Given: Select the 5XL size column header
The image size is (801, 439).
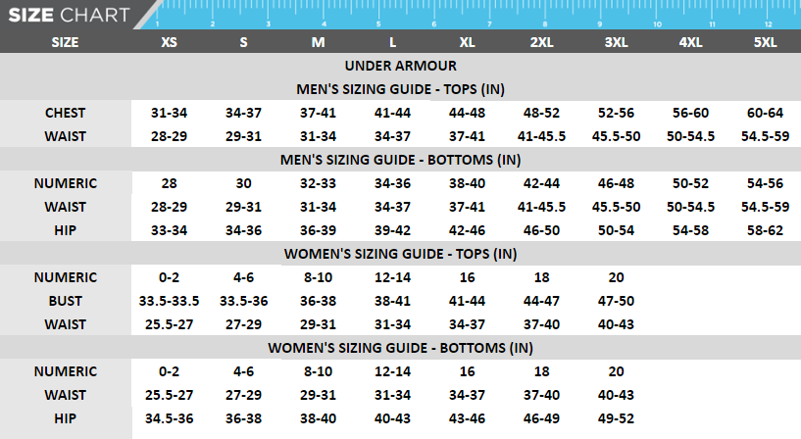Looking at the screenshot, I should 765,42.
